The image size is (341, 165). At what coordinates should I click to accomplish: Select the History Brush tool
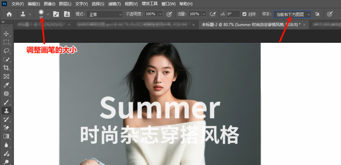click(6, 119)
